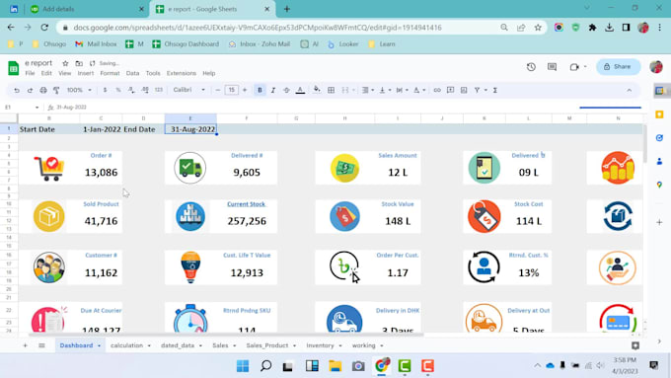Toggle bold formatting
The width and height of the screenshot is (671, 378).
260,90
